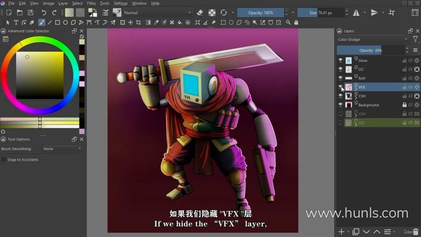The width and height of the screenshot is (421, 237).
Task: Select the Text tool in toolbox
Action: [16, 22]
